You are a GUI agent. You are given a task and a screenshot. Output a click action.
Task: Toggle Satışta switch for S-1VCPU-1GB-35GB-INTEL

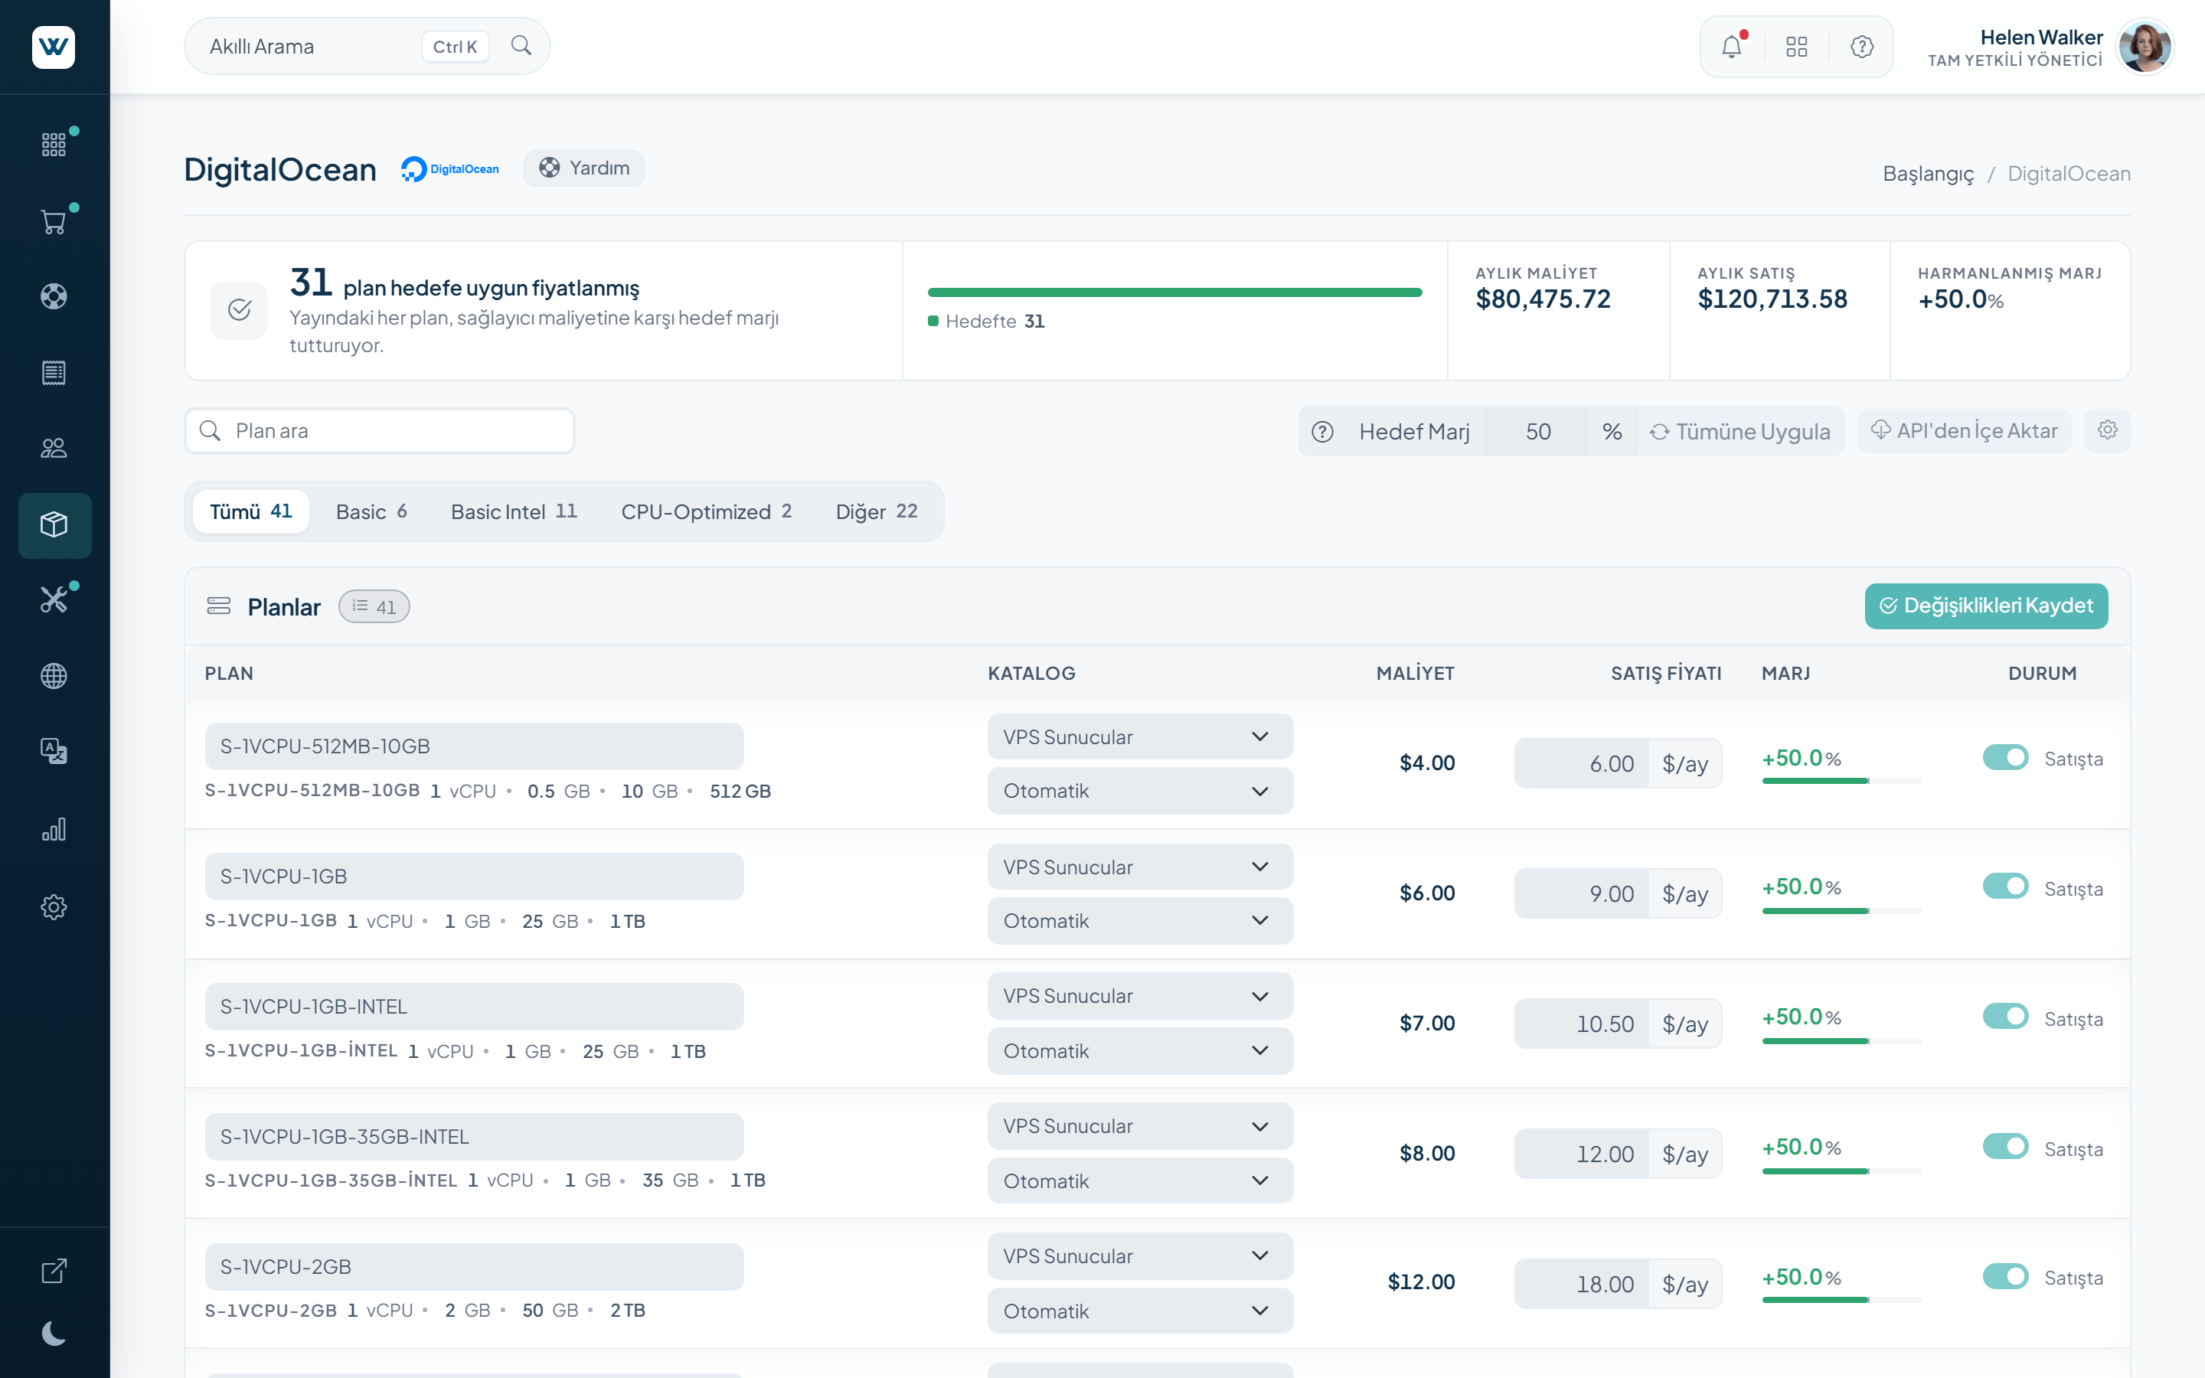[2005, 1147]
